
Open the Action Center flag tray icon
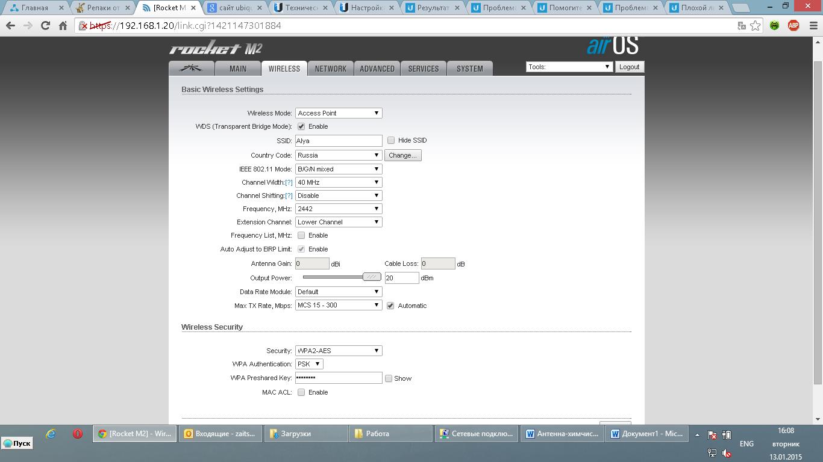click(x=712, y=435)
